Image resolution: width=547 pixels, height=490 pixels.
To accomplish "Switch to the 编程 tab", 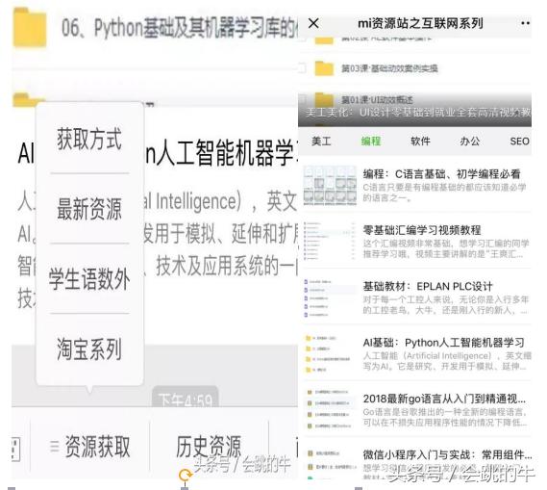I will [371, 142].
